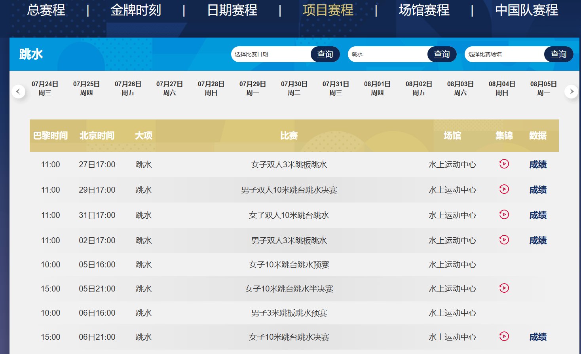581x354 pixels.
Task: Click the event name 女子10米跳台跳水半决赛
Action: 289,289
